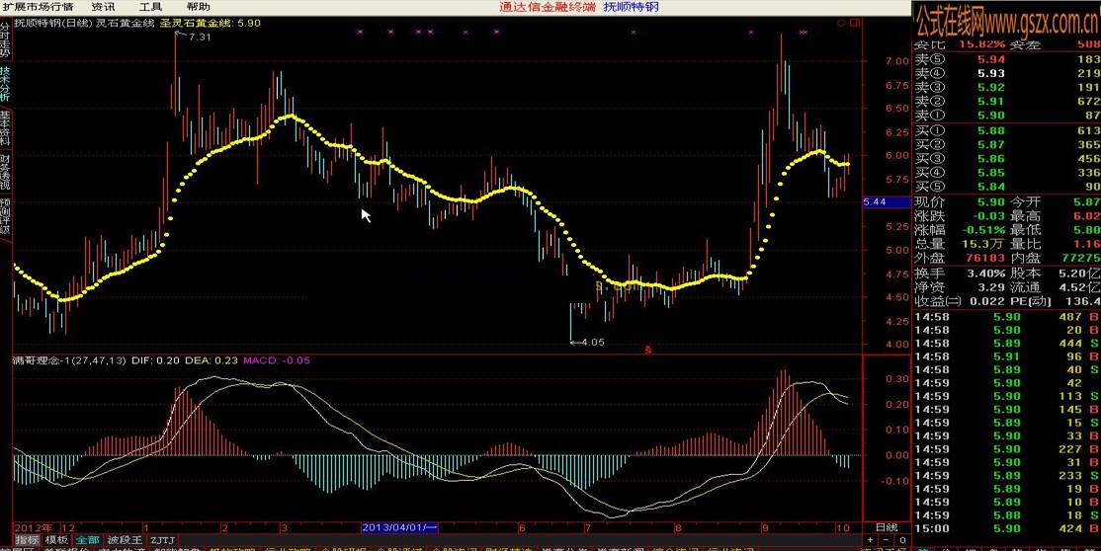The width and height of the screenshot is (1101, 551).
Task: Click the 总量 15.3万 field
Action: tap(959, 244)
